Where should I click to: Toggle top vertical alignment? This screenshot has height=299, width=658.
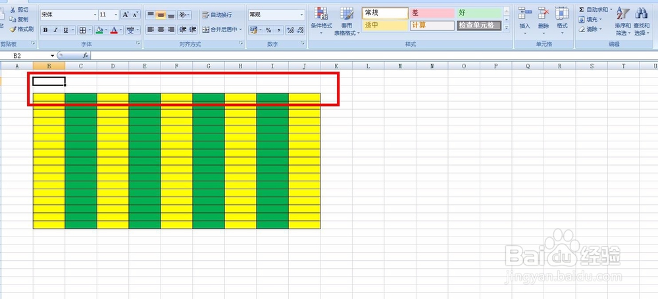[x=151, y=14]
